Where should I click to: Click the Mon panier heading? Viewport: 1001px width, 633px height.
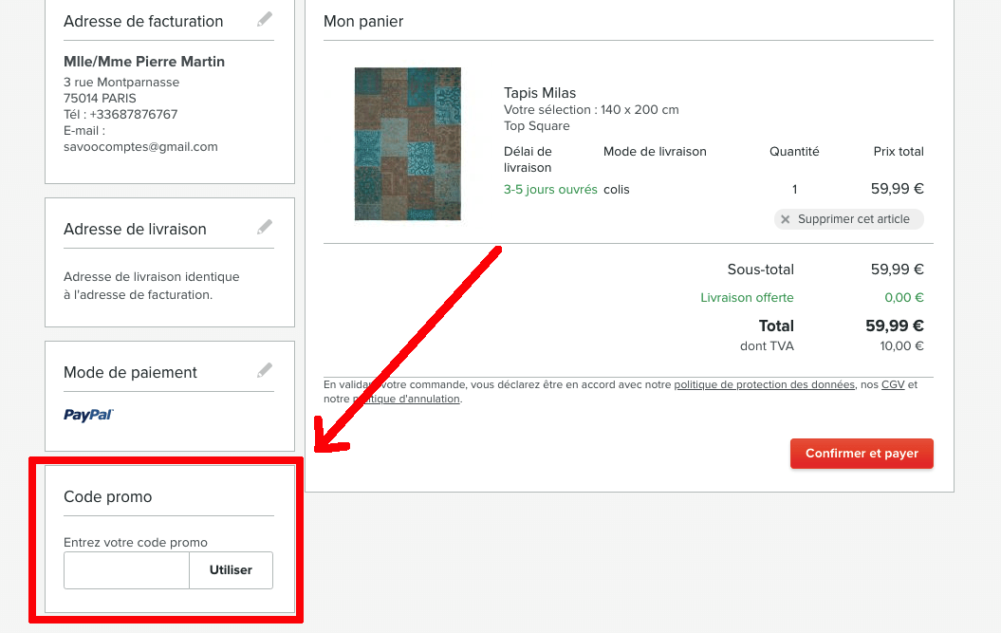pos(363,22)
